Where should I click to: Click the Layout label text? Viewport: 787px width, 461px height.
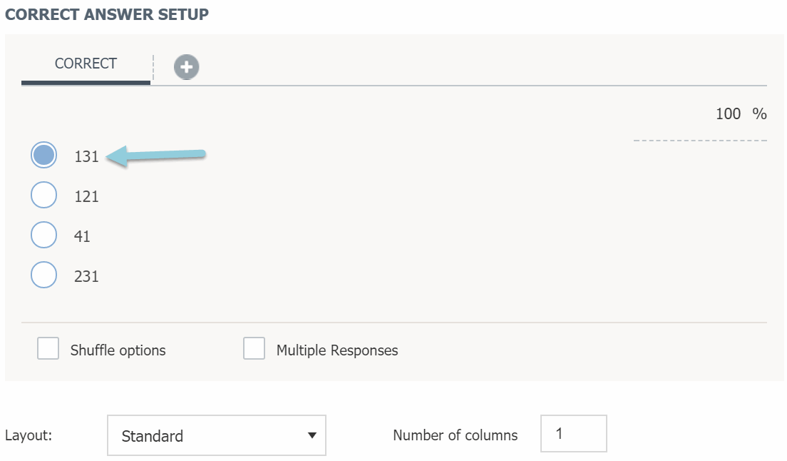(29, 435)
